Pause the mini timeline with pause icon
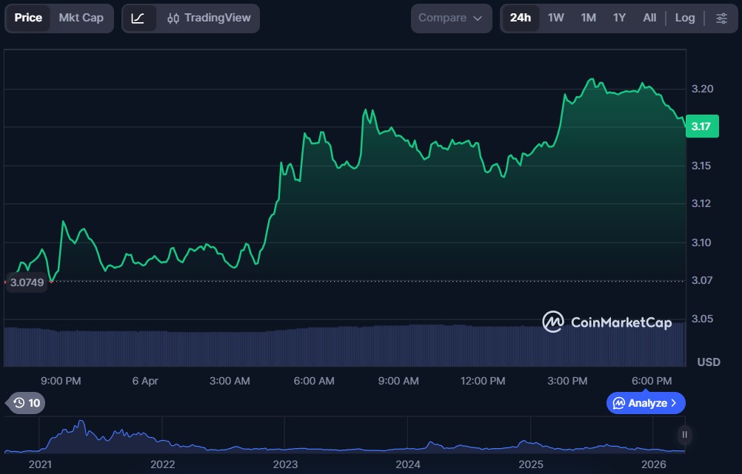Screen dimensions: 742x474 684,435
